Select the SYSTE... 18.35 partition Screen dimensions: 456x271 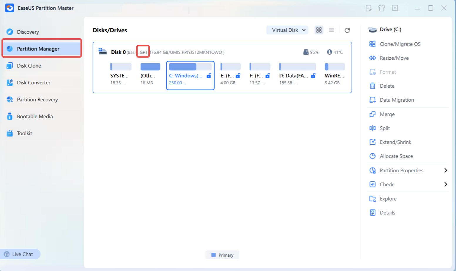[x=120, y=75]
